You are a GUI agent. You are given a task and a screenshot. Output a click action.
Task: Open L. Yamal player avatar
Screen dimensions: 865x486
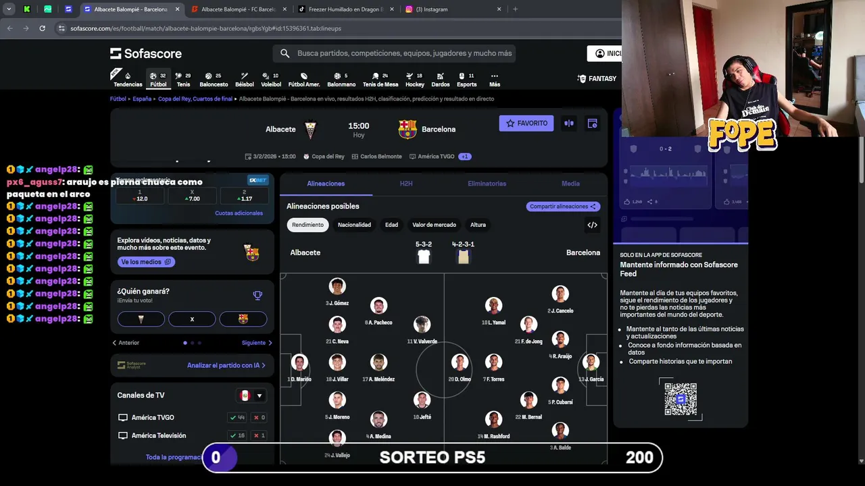click(493, 306)
